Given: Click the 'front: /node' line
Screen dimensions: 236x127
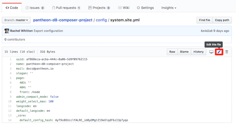Looking at the screenshot, I should (x=30, y=92).
